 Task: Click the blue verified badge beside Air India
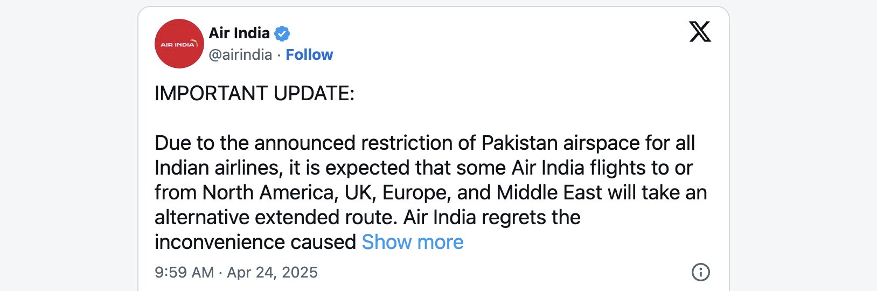pos(282,33)
